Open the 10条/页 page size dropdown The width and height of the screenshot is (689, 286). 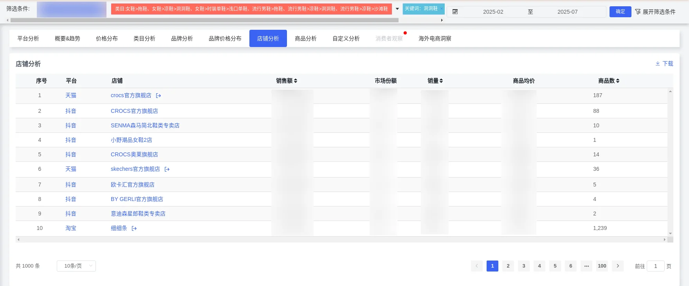click(76, 266)
